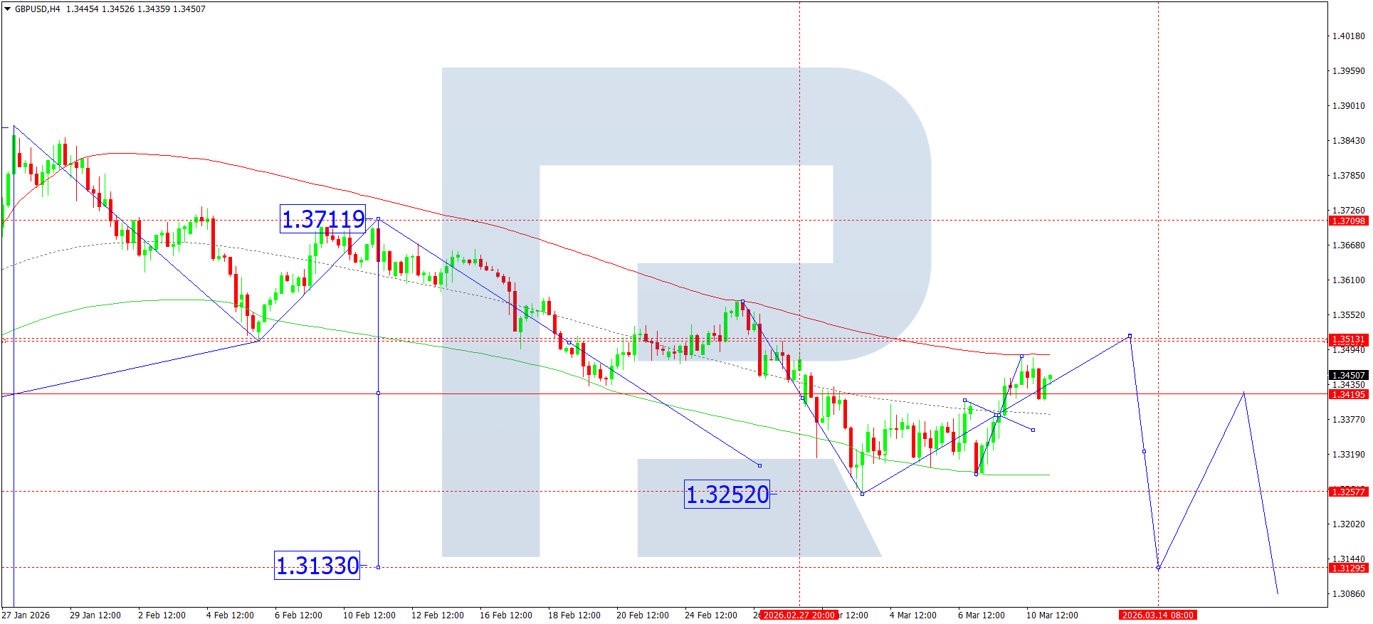Image resolution: width=1373 pixels, height=624 pixels.
Task: Select the 1.37119 price text label
Action: coord(323,219)
